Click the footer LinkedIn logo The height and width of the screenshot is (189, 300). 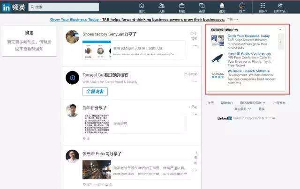point(225,118)
